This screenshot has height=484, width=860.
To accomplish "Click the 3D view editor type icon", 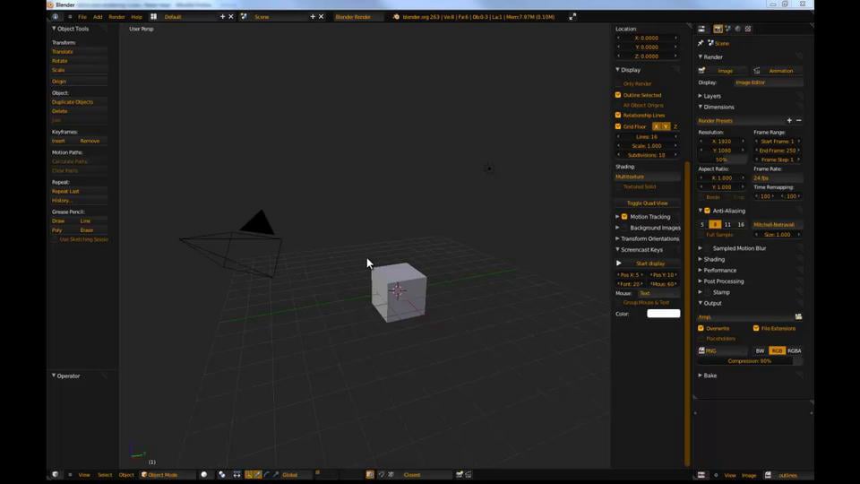I will point(56,475).
